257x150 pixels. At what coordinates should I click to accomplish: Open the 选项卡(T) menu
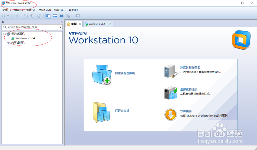point(60,10)
